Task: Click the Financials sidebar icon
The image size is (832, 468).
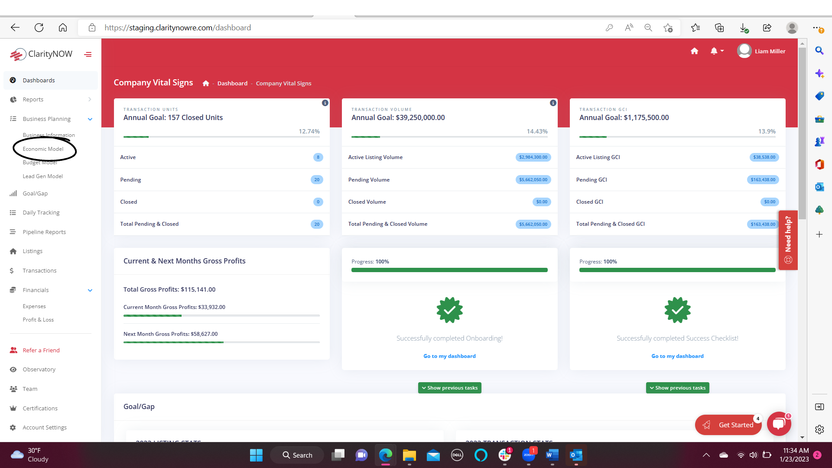Action: [13, 290]
